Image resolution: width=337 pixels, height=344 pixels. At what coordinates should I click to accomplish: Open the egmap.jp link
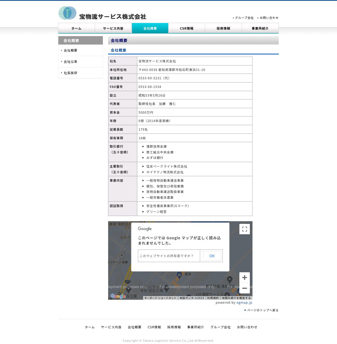(244, 302)
